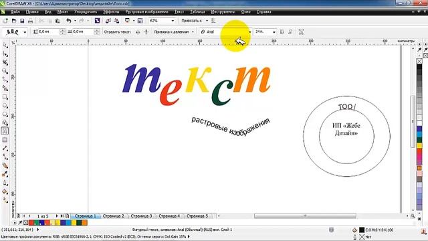428x241 pixels.
Task: Click the horizontal scrollbar thumb
Action: [305, 216]
